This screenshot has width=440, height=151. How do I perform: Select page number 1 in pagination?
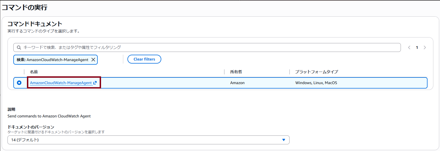417,47
